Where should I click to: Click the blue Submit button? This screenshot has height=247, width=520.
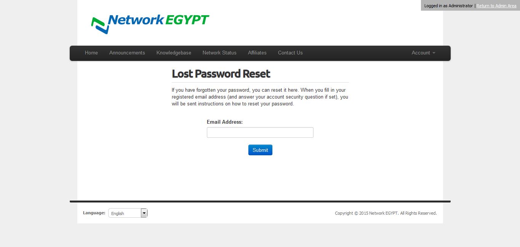coord(260,150)
